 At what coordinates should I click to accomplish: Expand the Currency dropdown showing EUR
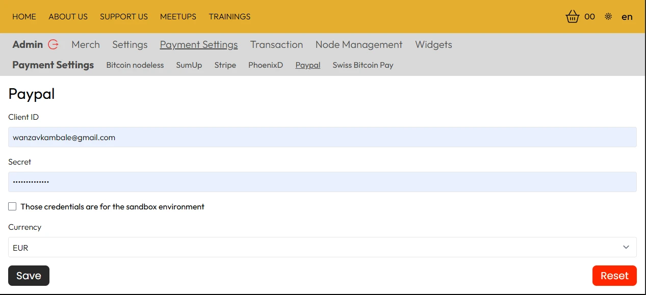pyautogui.click(x=322, y=247)
